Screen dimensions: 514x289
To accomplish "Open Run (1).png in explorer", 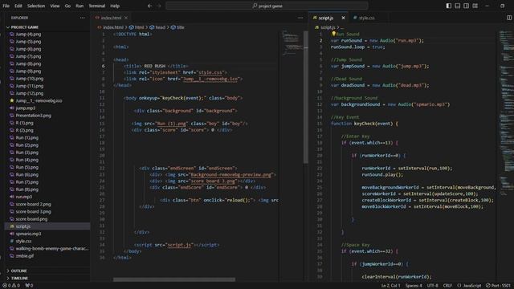I will point(27,137).
